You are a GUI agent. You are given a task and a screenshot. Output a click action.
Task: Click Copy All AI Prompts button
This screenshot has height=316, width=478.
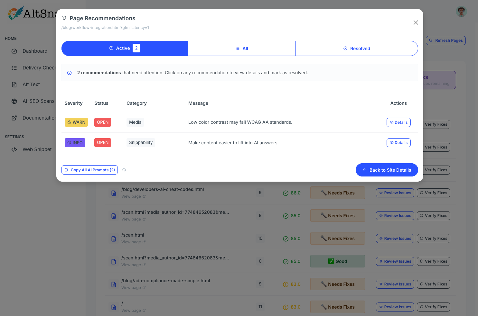click(89, 170)
